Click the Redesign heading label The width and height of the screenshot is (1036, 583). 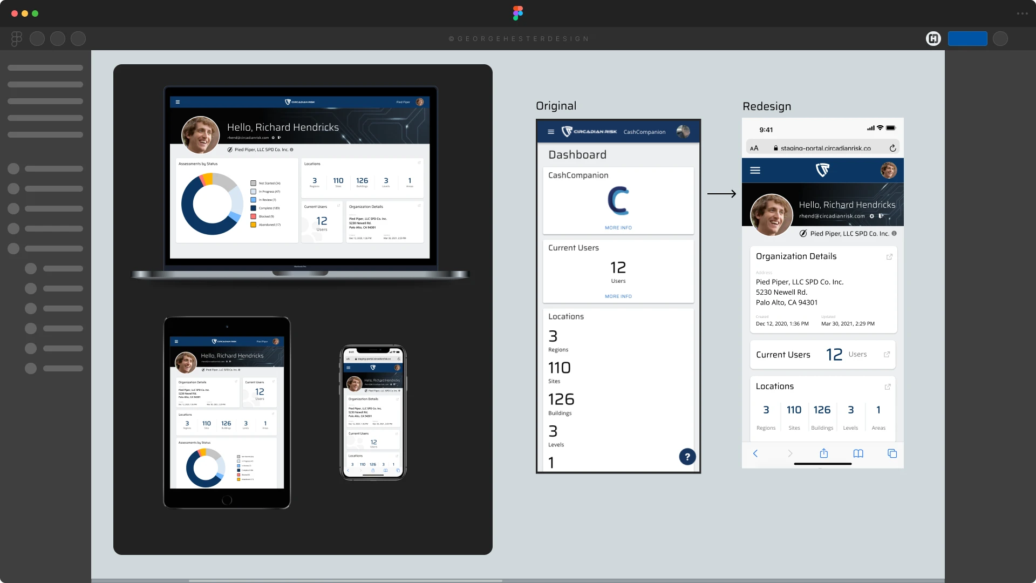[767, 106]
